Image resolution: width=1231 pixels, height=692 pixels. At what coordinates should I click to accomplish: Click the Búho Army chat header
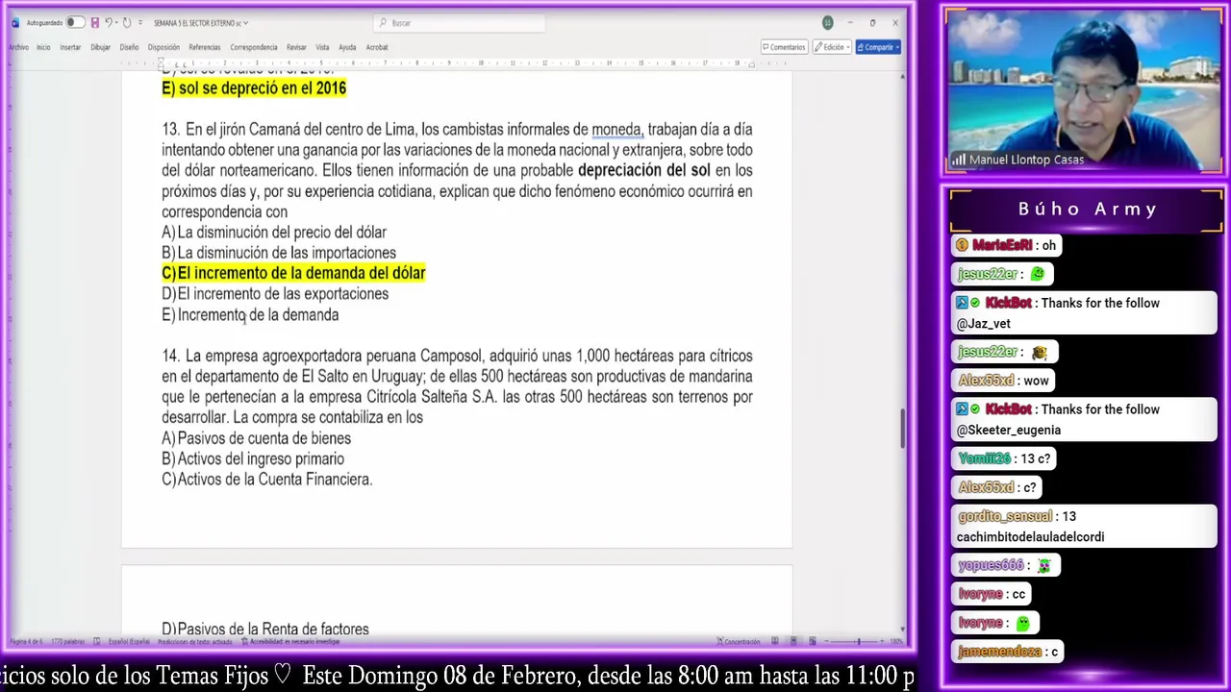tap(1087, 210)
